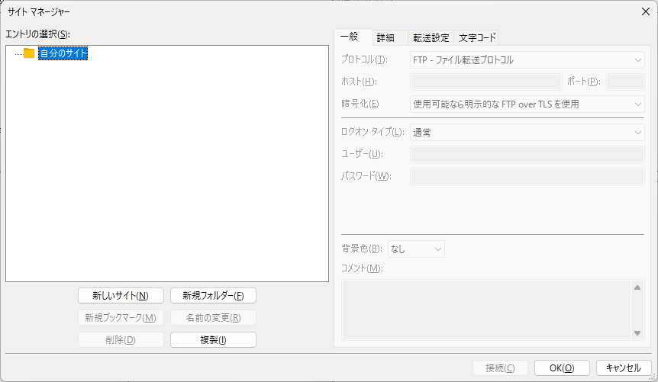
Task: Open the 詳細 tab
Action: (x=385, y=37)
